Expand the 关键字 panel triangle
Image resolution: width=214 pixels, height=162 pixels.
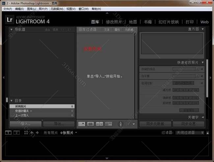pos(203,117)
